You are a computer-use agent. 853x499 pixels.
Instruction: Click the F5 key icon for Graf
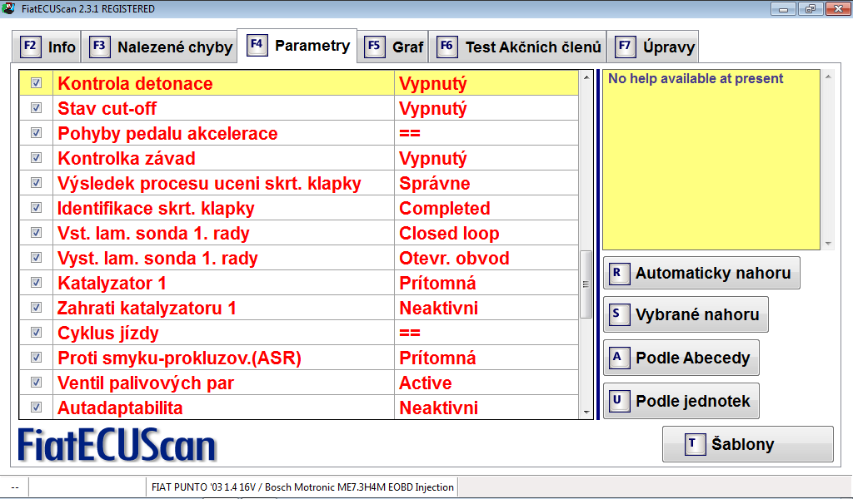pyautogui.click(x=374, y=47)
